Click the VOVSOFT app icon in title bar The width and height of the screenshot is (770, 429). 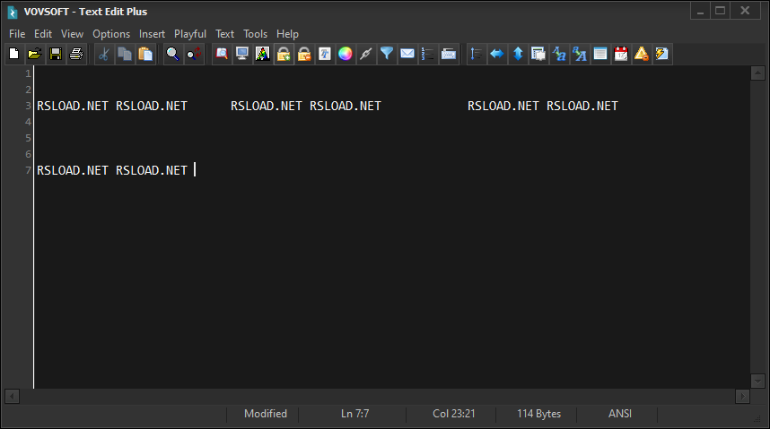click(x=13, y=13)
